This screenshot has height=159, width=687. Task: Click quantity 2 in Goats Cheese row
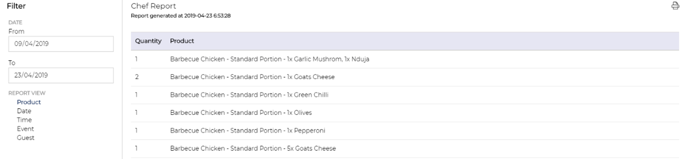pyautogui.click(x=137, y=77)
